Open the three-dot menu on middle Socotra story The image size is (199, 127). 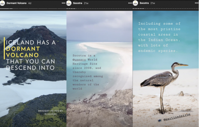(130, 3)
